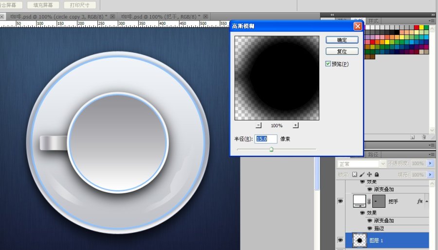Collapse effects arrow on 把手 layer
The width and height of the screenshot is (438, 250).
tap(427, 201)
